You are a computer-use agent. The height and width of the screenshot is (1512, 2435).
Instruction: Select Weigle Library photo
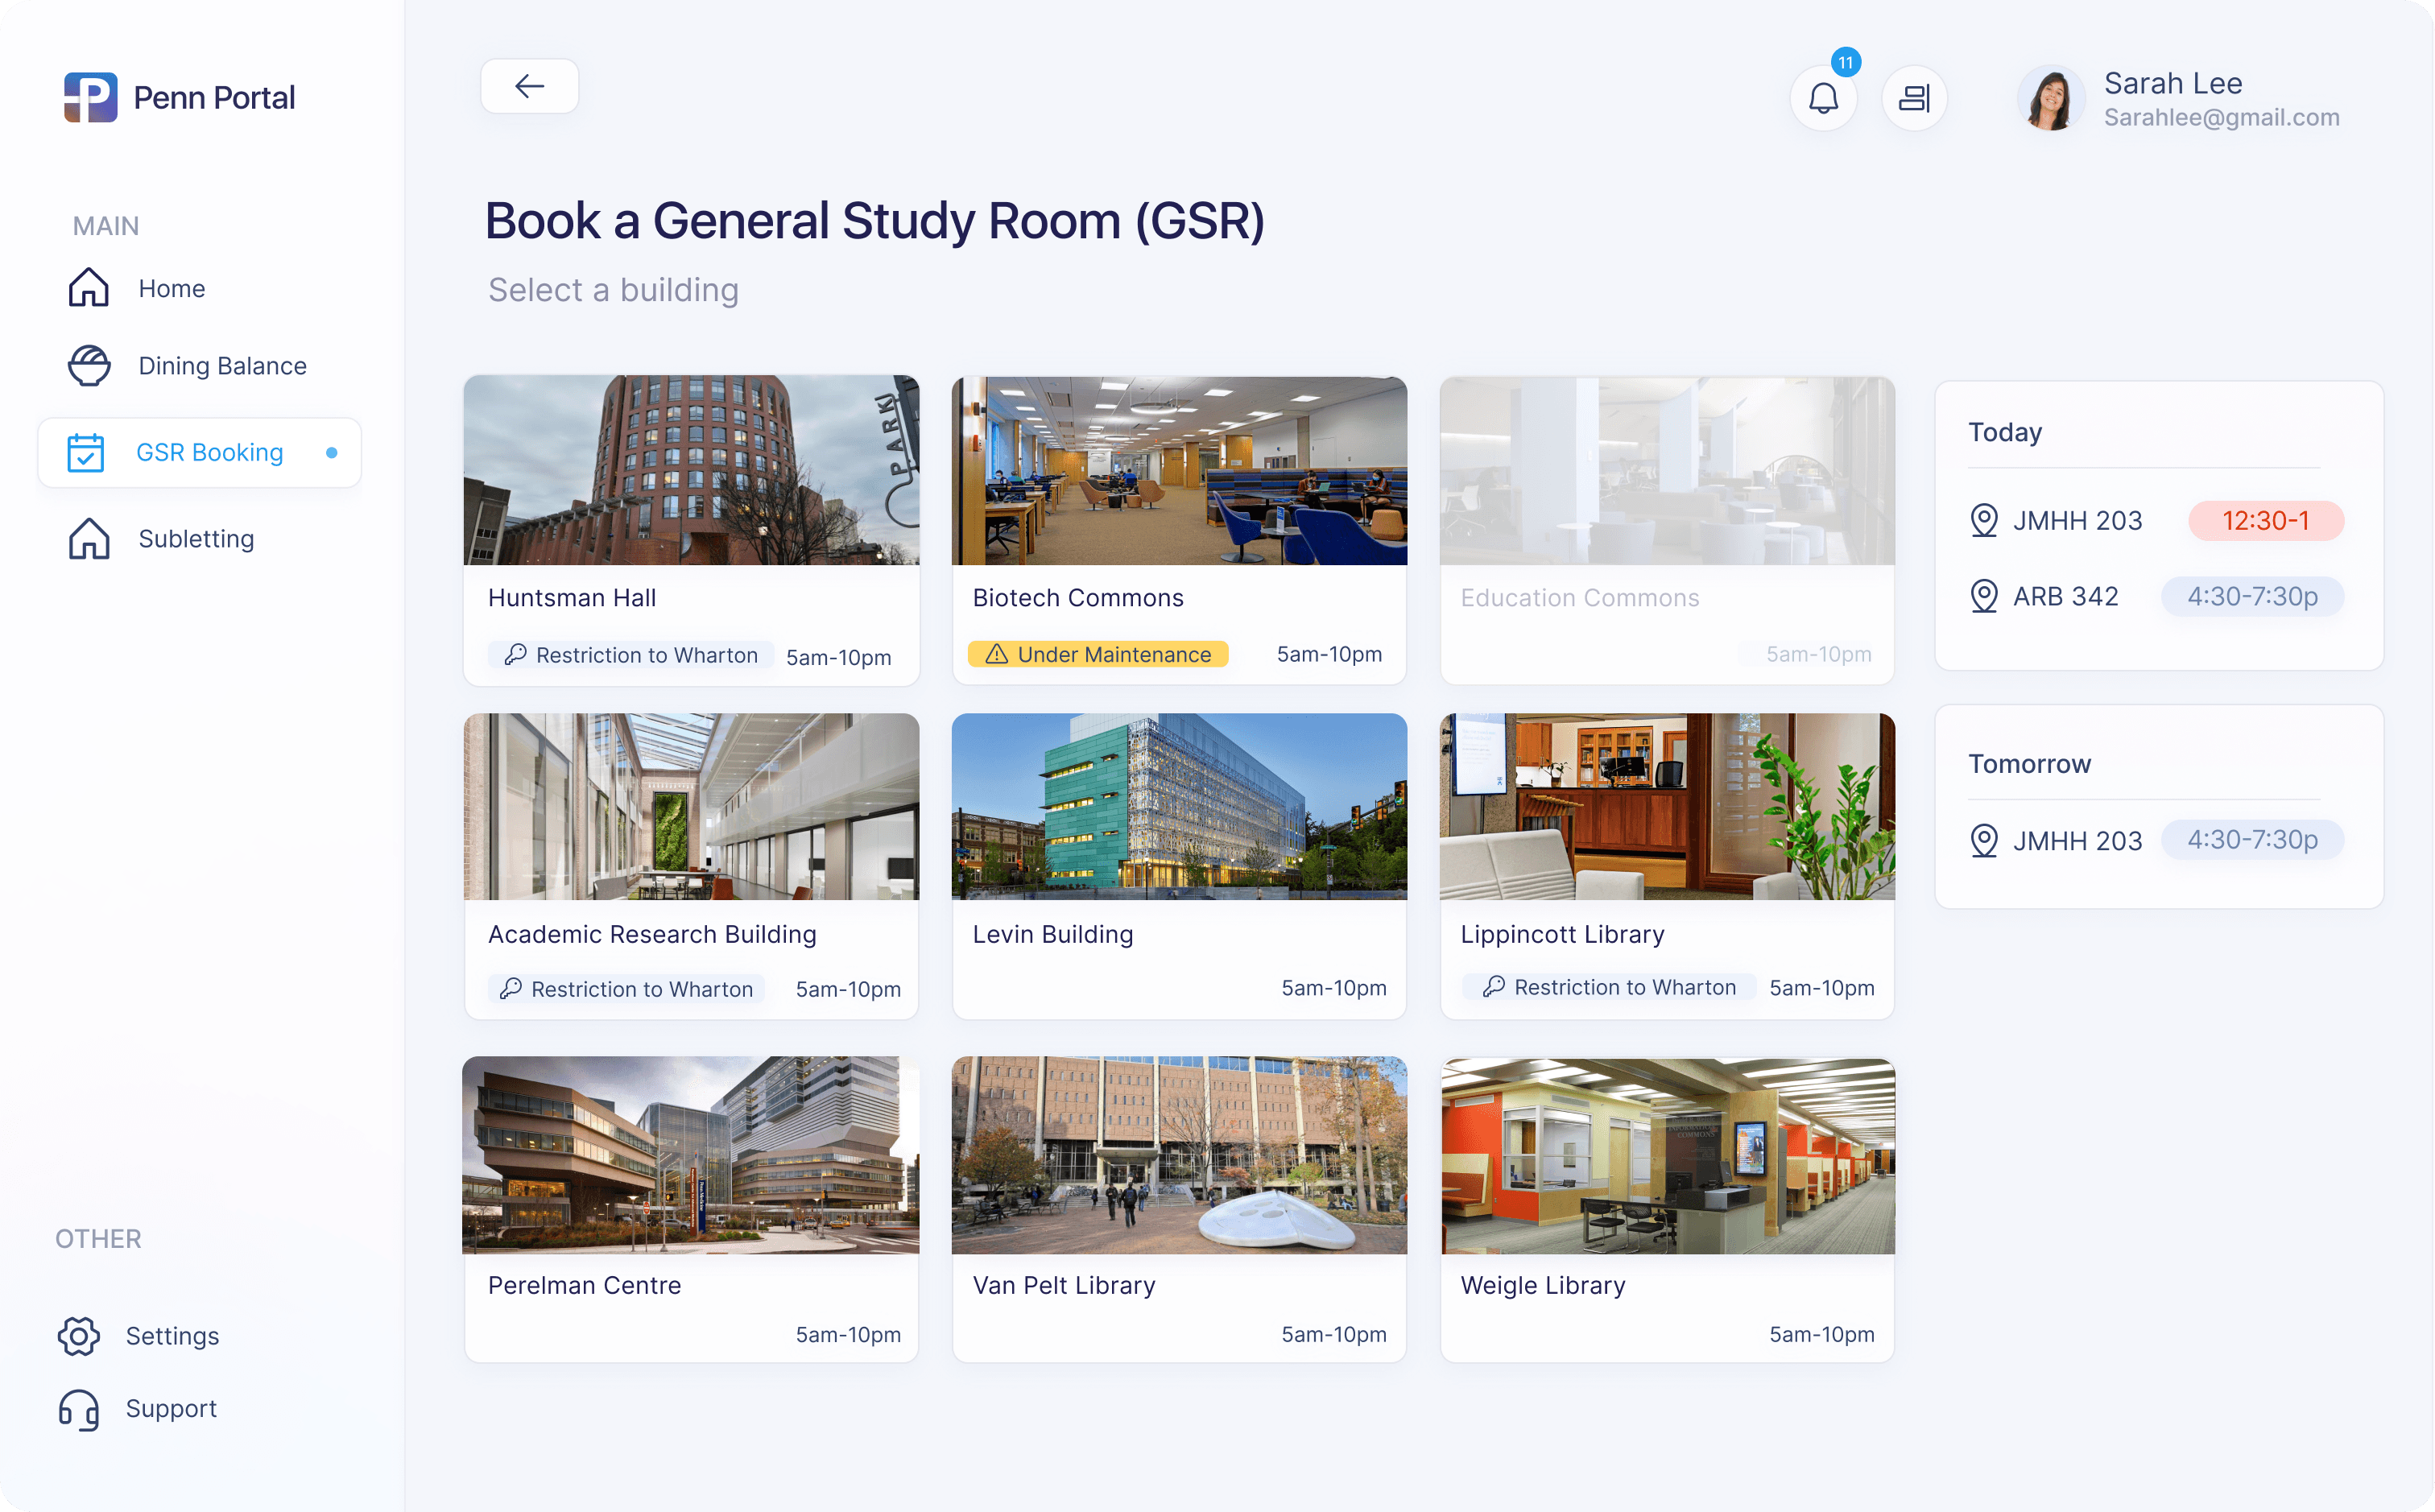click(x=1667, y=1156)
